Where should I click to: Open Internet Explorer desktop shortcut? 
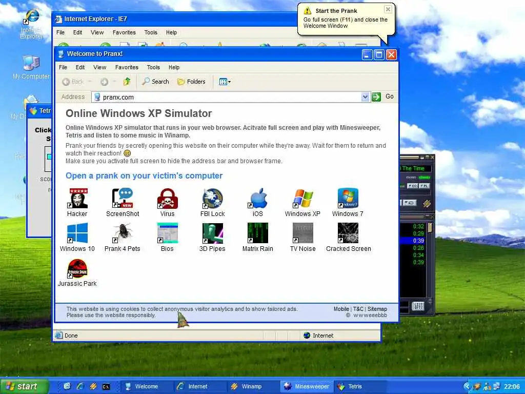[31, 24]
